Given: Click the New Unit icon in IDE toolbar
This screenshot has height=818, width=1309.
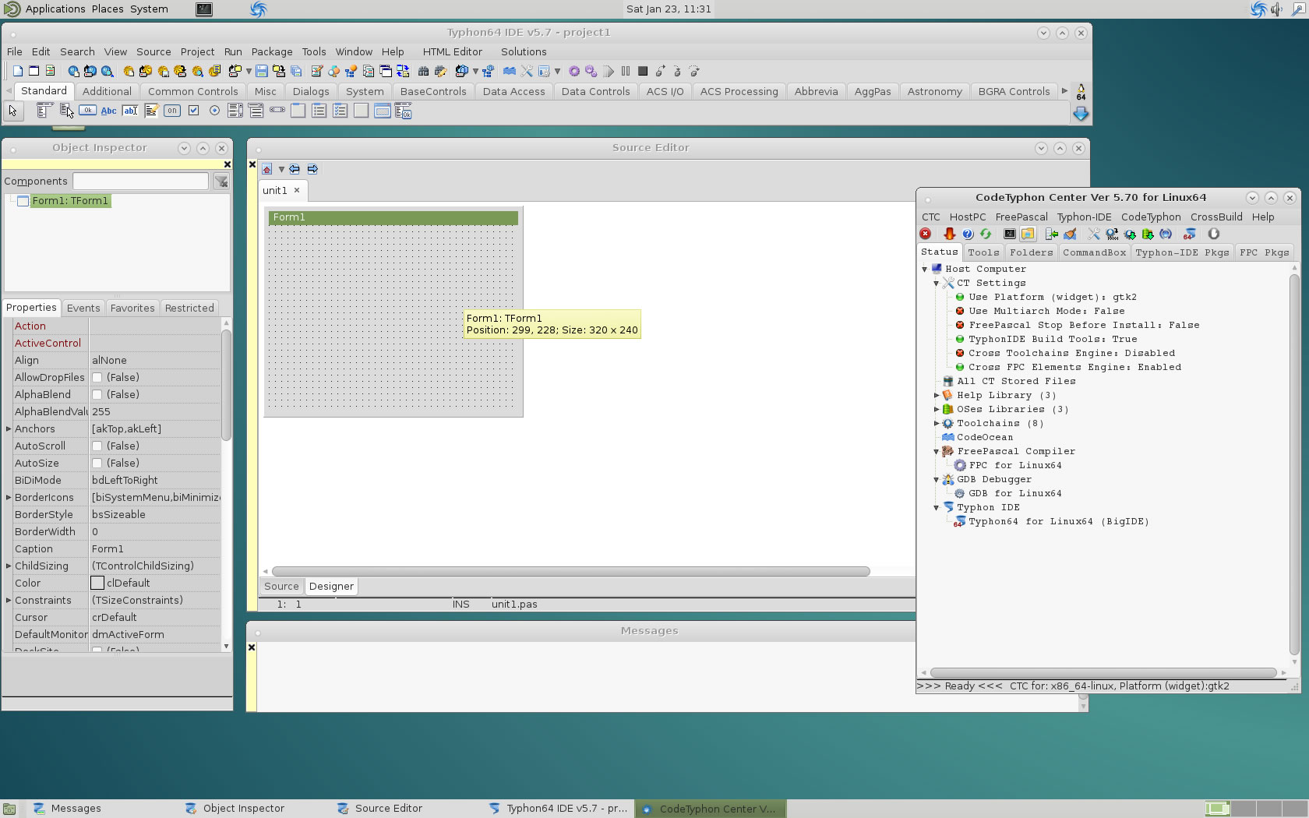Looking at the screenshot, I should [18, 71].
